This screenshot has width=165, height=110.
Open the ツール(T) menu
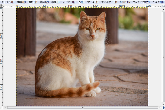pos(93,2)
